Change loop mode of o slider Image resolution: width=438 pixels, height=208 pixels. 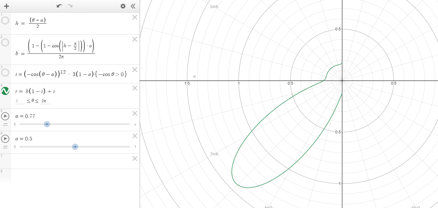(x=5, y=147)
